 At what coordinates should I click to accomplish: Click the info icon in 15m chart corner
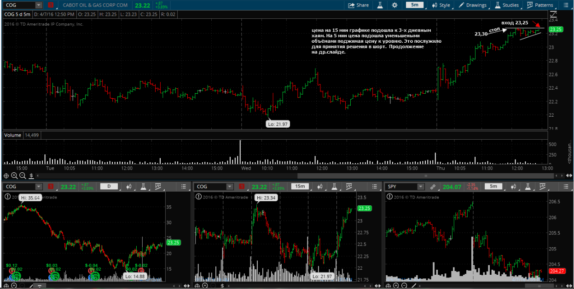[199, 197]
